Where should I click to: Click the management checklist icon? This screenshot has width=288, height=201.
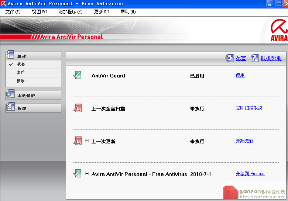click(10, 107)
